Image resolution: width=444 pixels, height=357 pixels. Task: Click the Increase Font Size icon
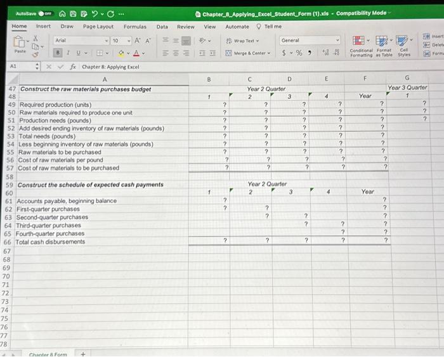[x=138, y=41]
